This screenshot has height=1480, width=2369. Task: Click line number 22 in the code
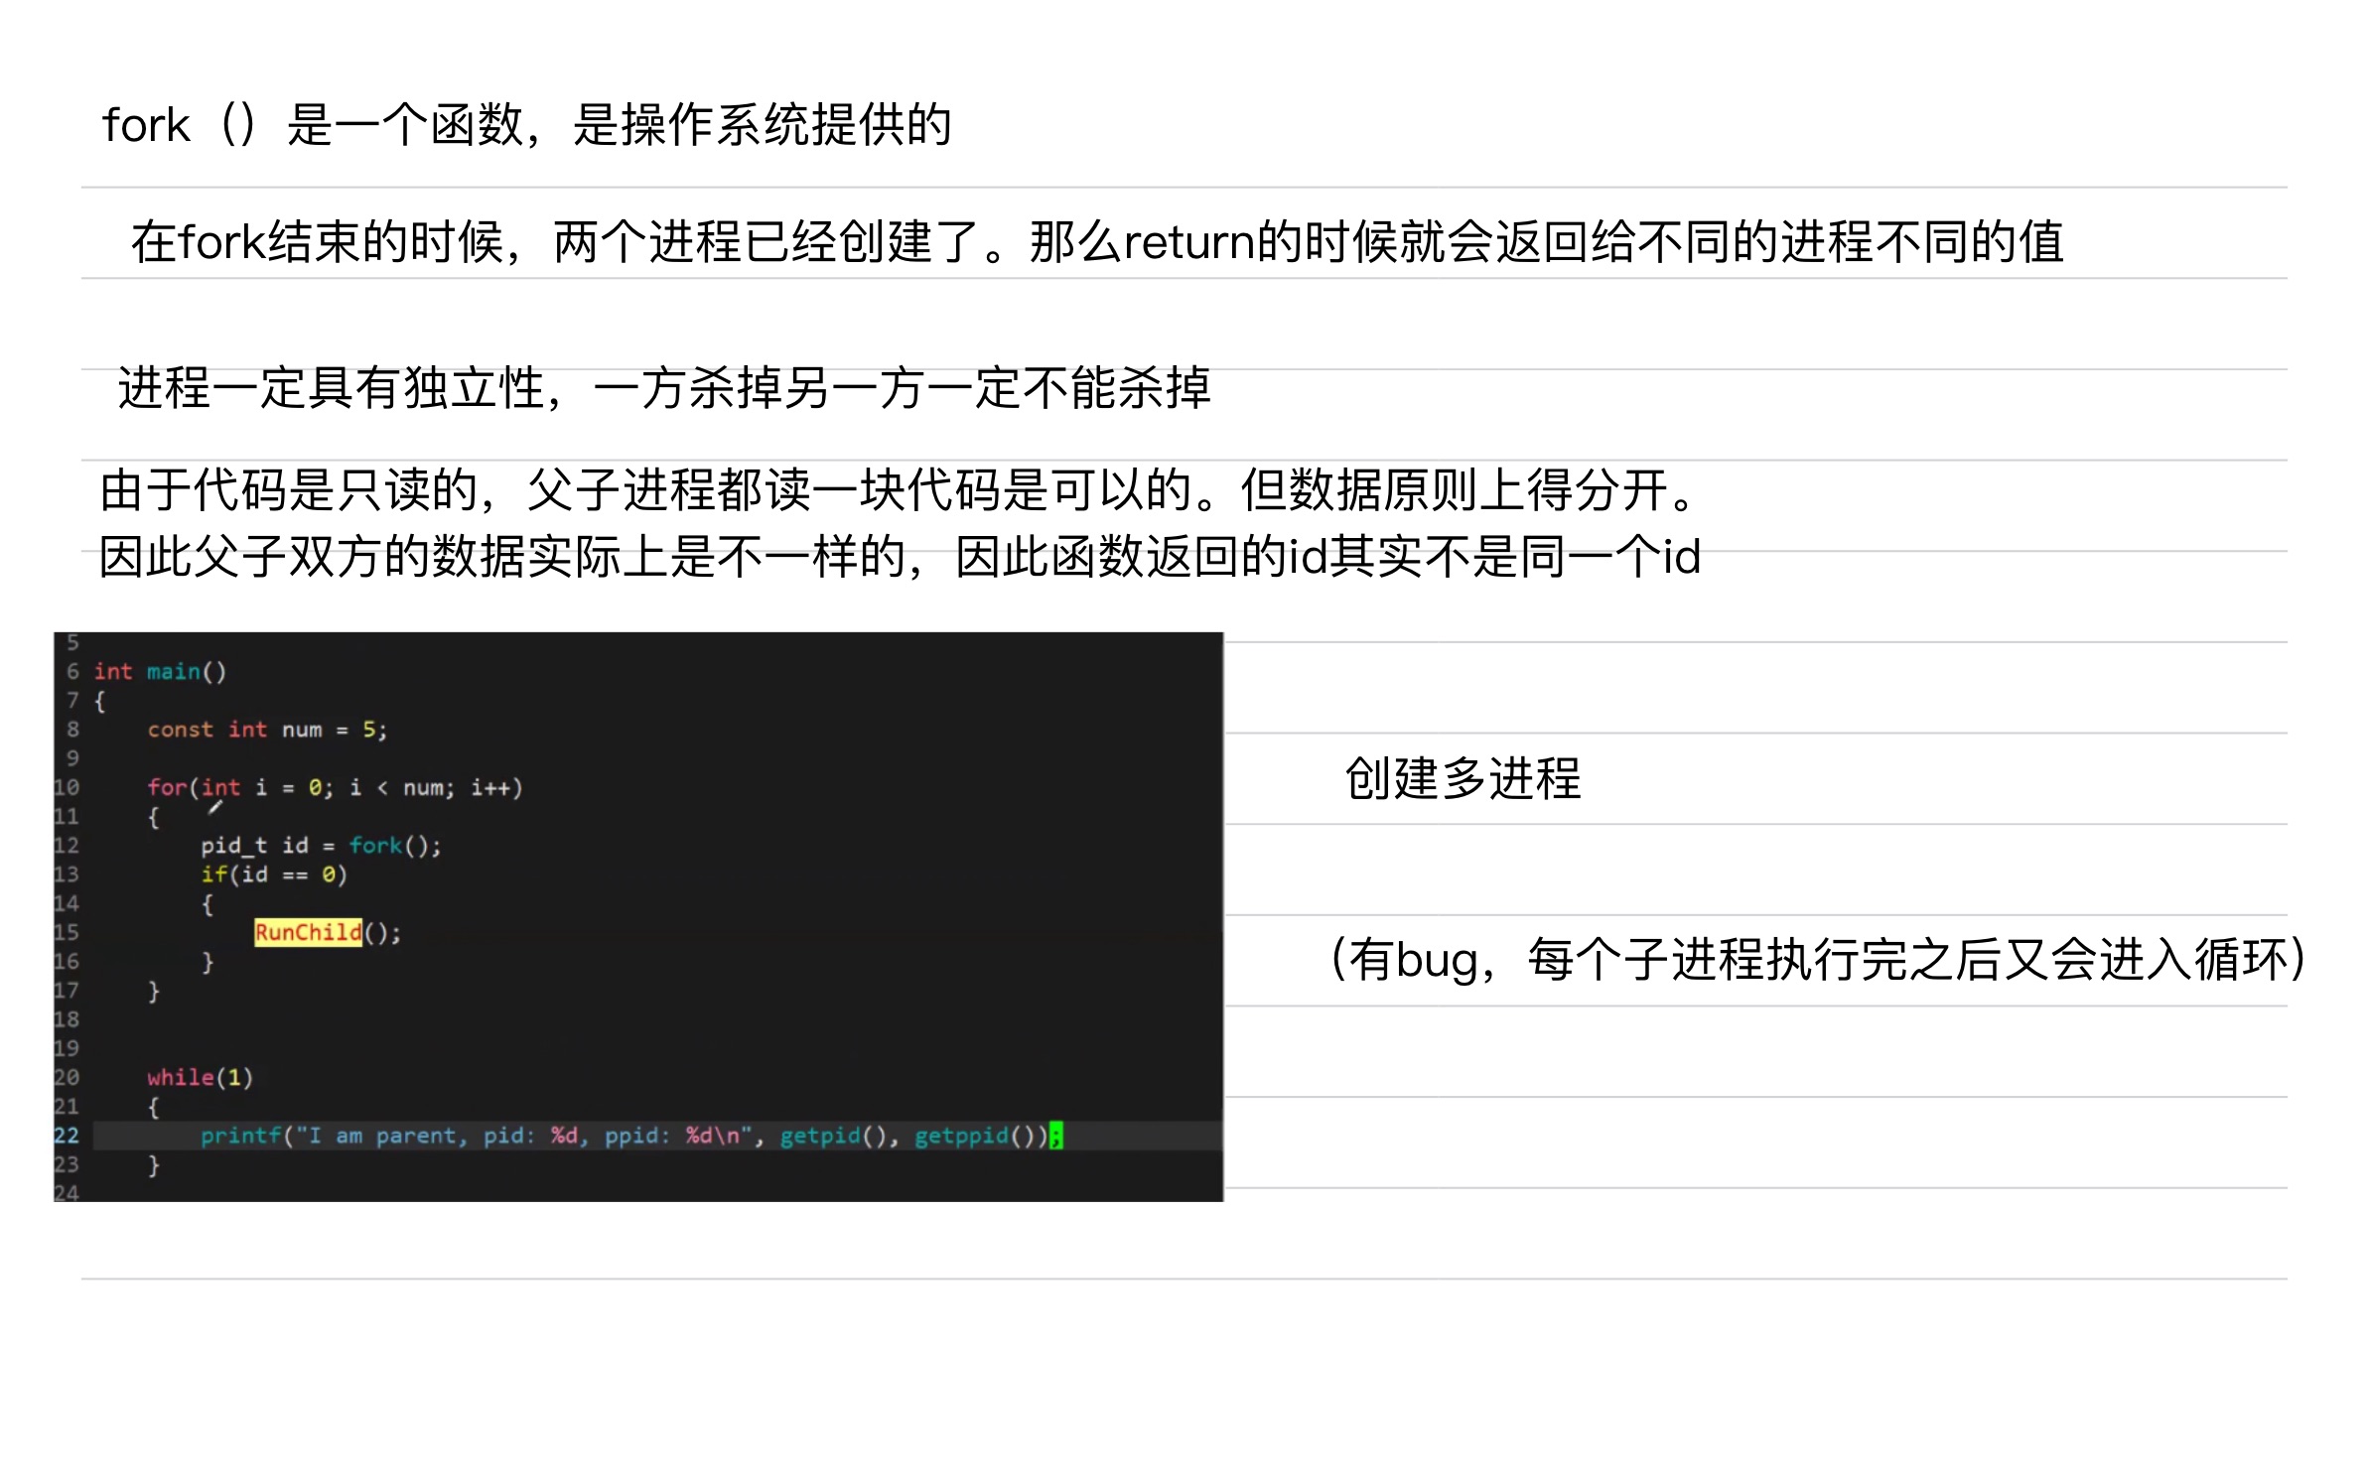pos(66,1136)
